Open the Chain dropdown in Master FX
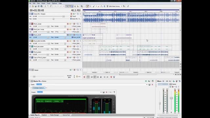 [x=147, y=85]
